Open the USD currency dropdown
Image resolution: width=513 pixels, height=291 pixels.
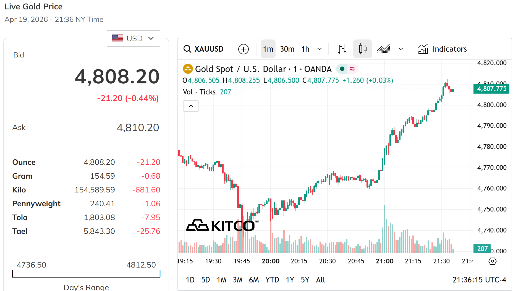tap(134, 38)
